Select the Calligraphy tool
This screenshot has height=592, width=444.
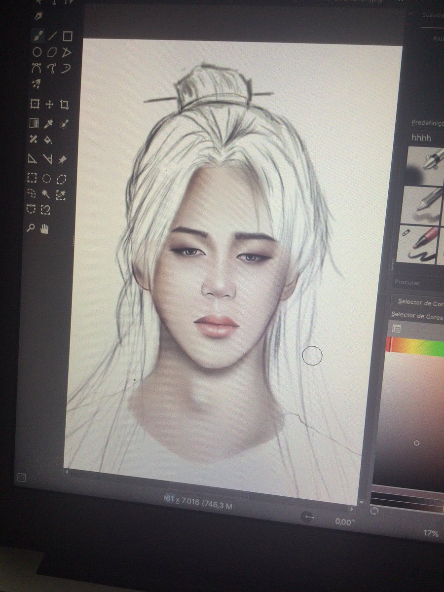tap(38, 16)
